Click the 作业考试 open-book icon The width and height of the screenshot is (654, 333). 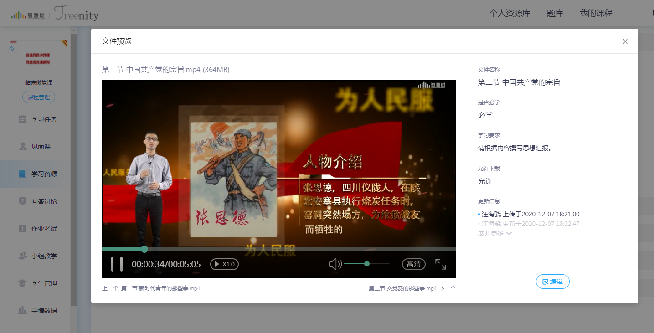tap(22, 229)
